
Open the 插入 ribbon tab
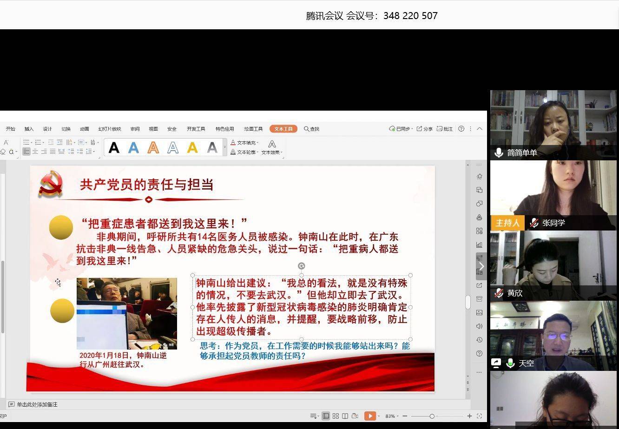click(x=29, y=129)
